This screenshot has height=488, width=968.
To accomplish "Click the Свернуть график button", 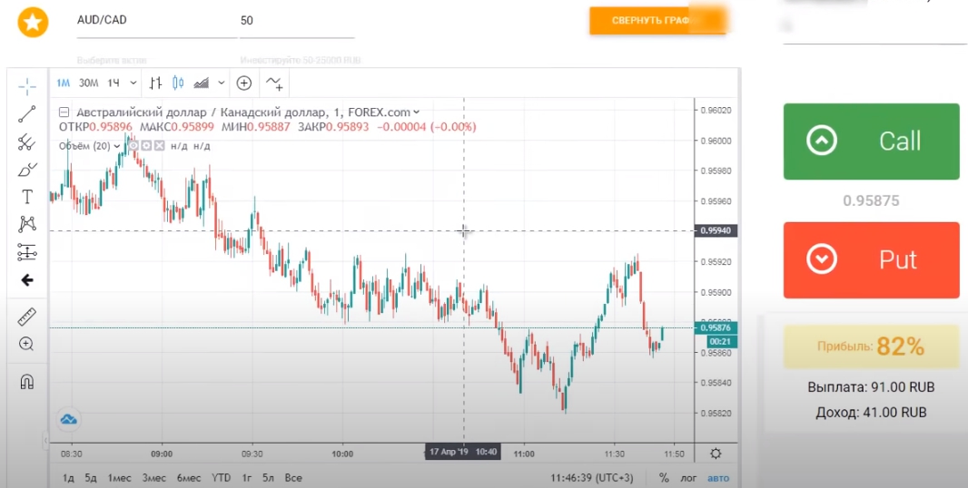I will 657,20.
